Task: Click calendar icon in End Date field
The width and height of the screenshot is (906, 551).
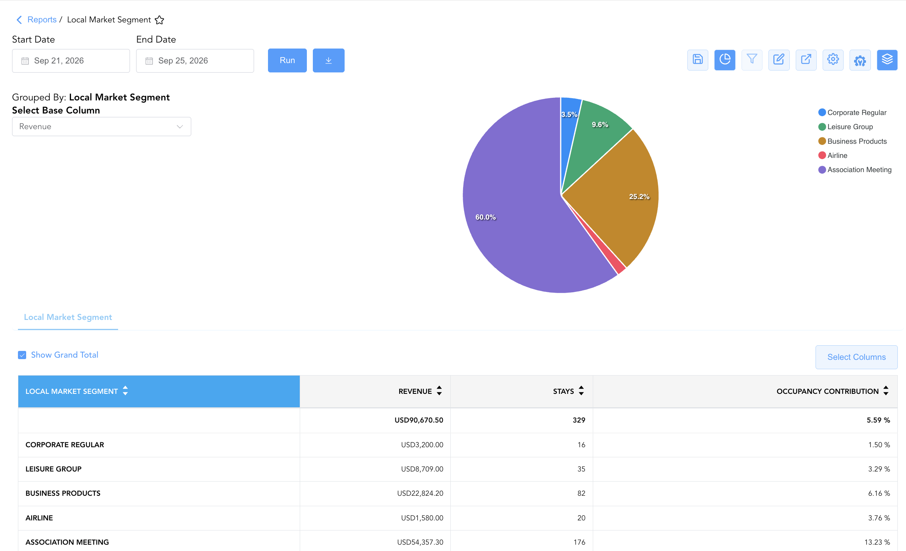Action: pos(149,61)
